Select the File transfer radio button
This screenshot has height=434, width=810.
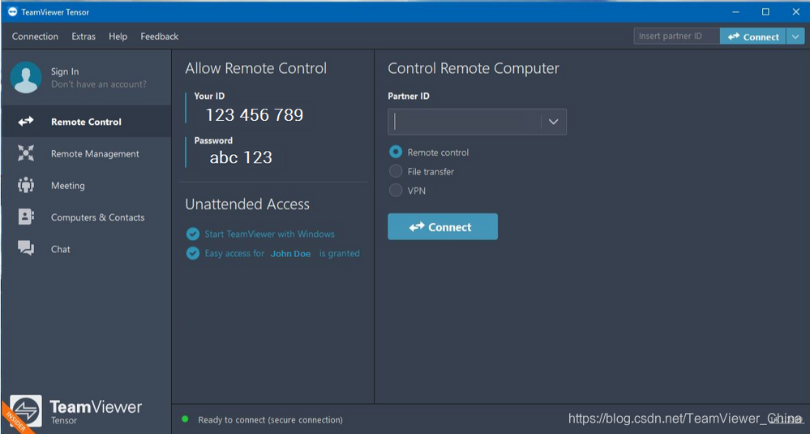[396, 171]
